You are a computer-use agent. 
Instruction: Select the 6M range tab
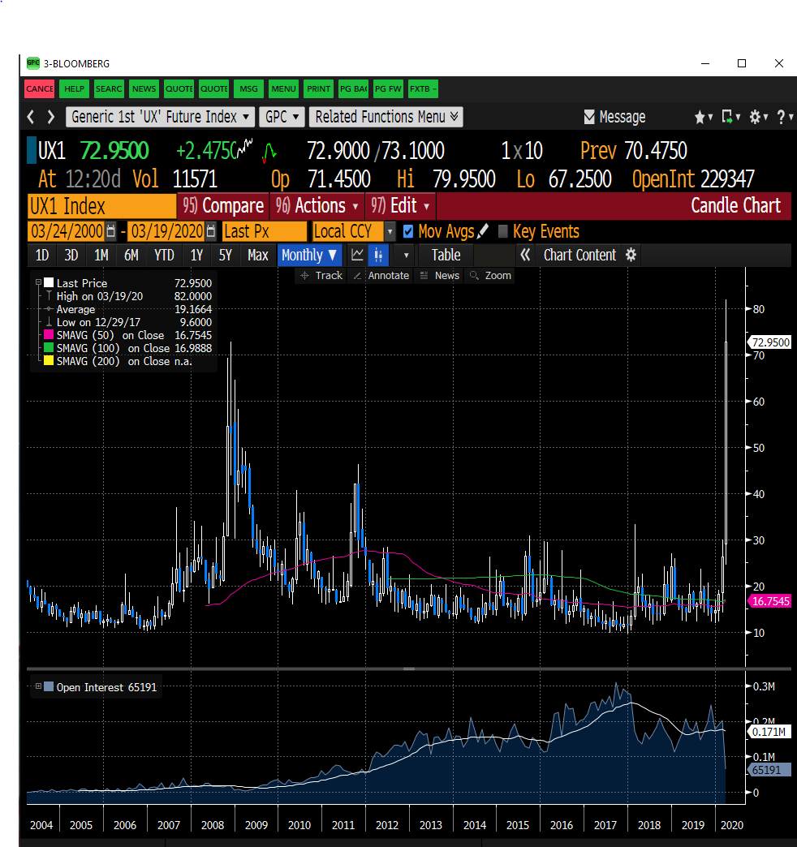pos(131,255)
